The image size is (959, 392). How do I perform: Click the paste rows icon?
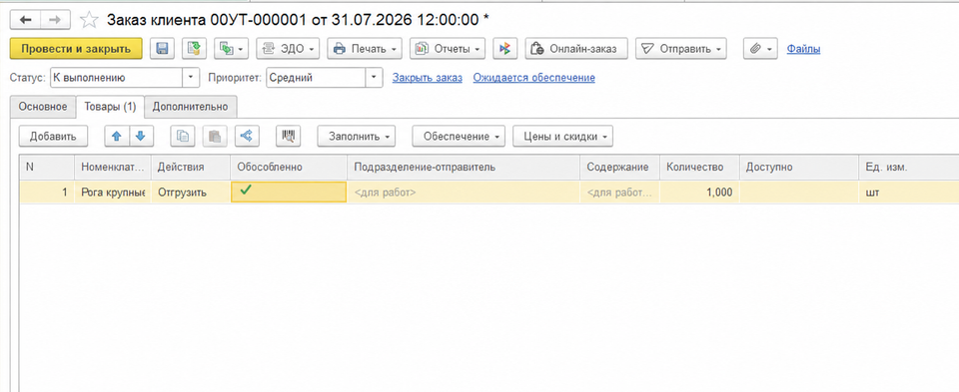(215, 137)
